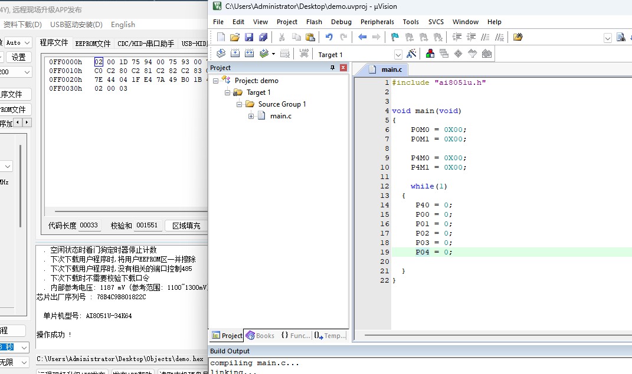Image resolution: width=632 pixels, height=374 pixels.
Task: Open Options for Target magic wand icon
Action: click(411, 54)
